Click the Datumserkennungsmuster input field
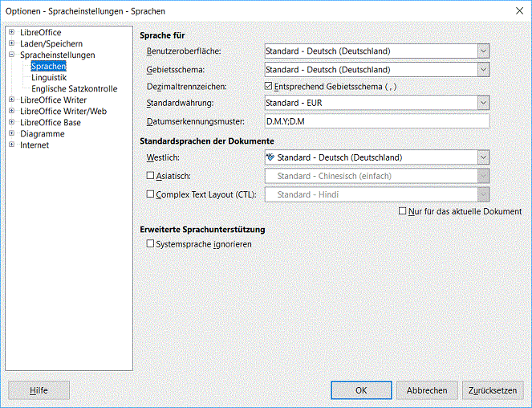The height and width of the screenshot is (408, 532). coord(377,121)
